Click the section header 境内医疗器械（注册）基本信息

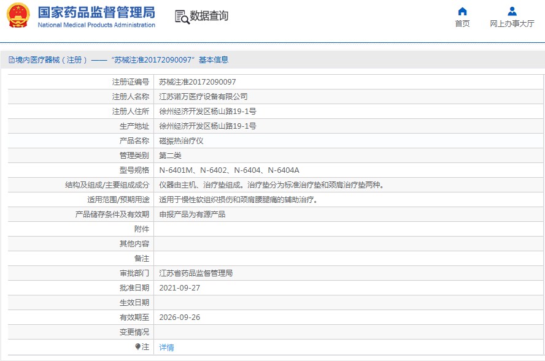122,60
